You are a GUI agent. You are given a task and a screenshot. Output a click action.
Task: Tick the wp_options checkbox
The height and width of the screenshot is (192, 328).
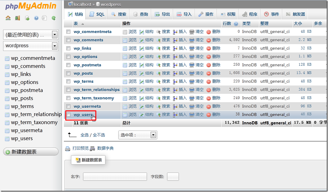(x=69, y=56)
